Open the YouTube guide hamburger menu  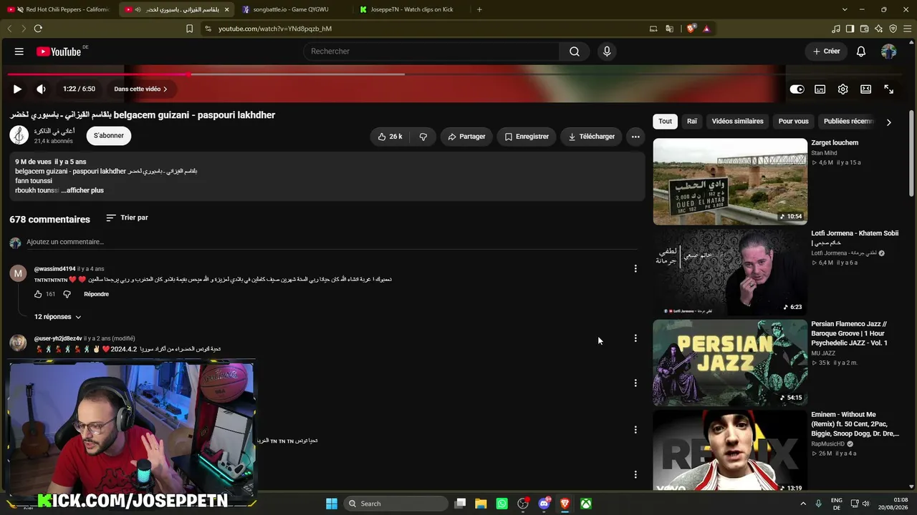[x=19, y=51]
